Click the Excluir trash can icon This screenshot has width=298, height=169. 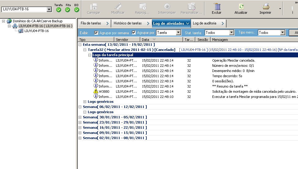click(x=216, y=7)
